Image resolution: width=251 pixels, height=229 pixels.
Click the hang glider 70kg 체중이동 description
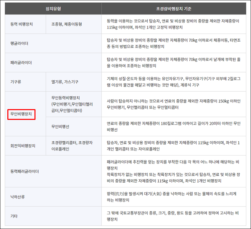[174, 43]
